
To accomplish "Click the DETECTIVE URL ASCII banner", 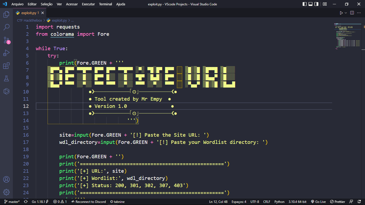I will [x=142, y=77].
